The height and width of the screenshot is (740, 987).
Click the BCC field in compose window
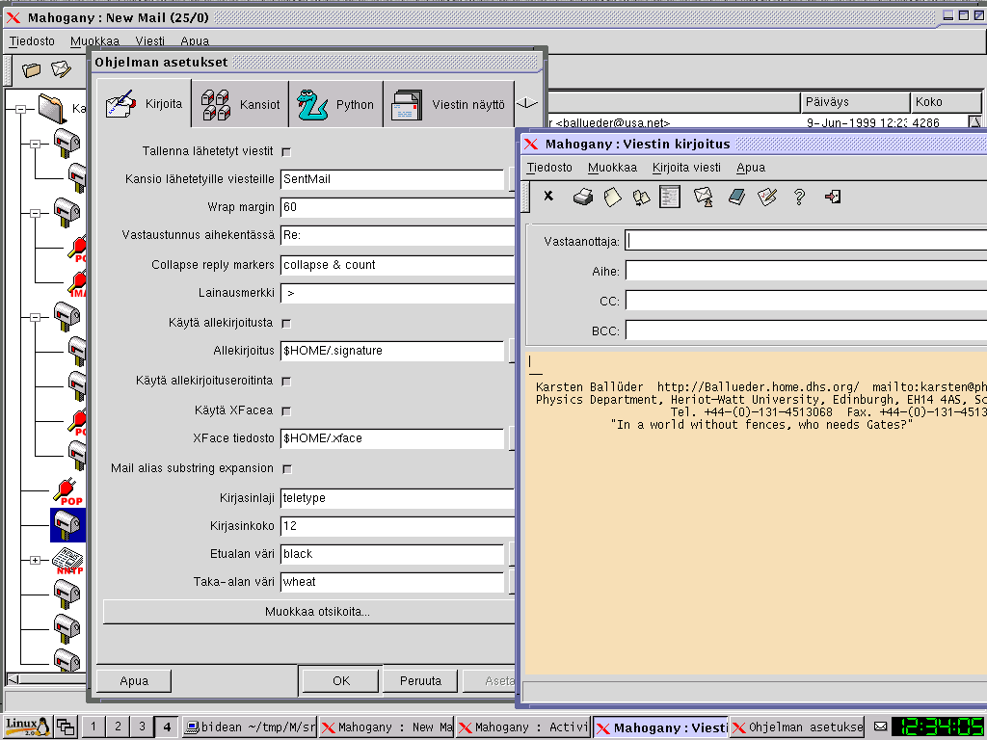click(806, 330)
